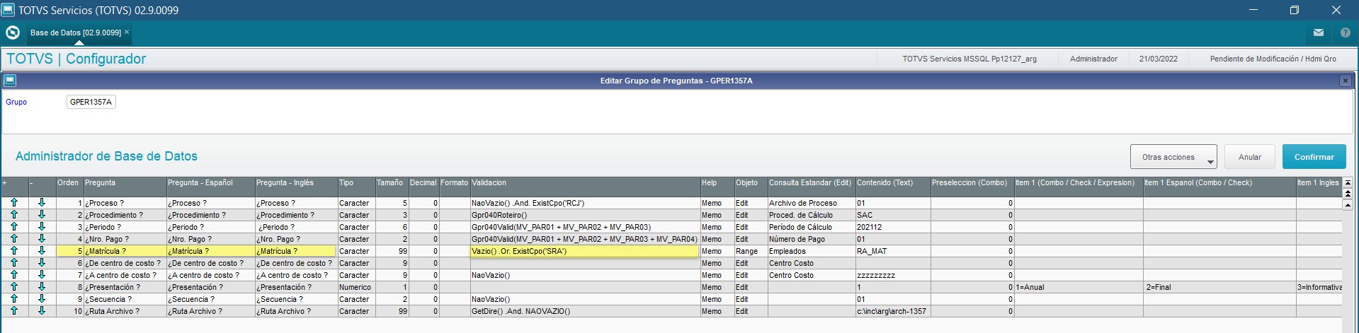Click the Confirmar button

[x=1314, y=157]
